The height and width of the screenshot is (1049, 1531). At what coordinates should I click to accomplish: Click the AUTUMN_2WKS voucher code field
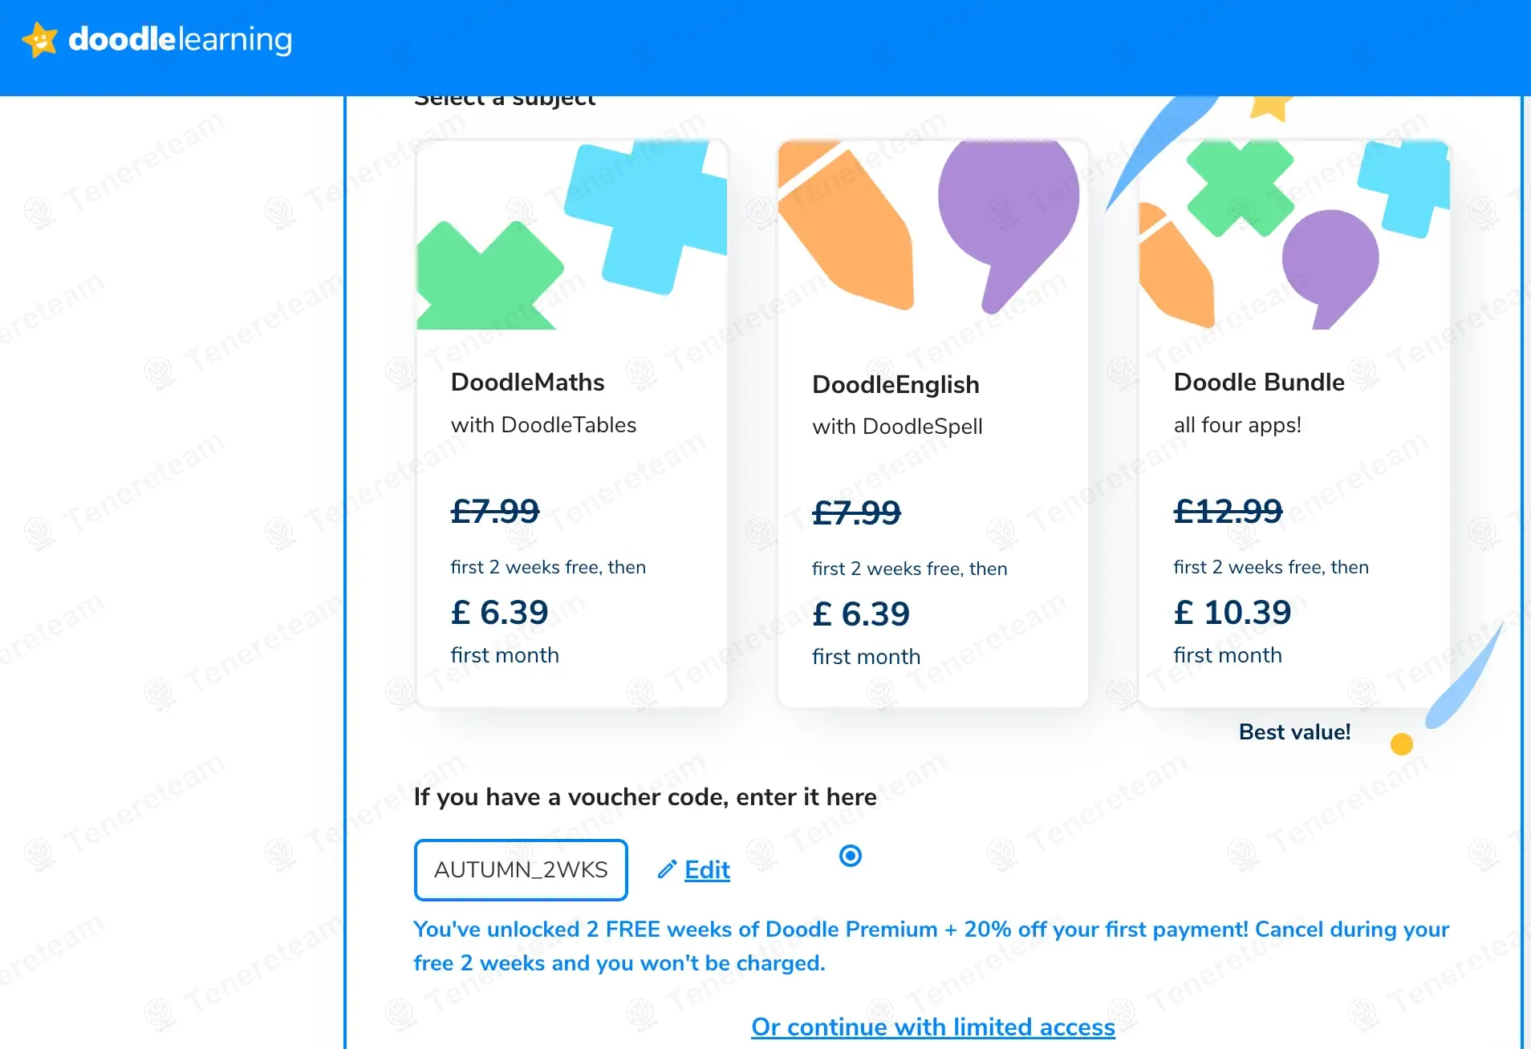(521, 869)
